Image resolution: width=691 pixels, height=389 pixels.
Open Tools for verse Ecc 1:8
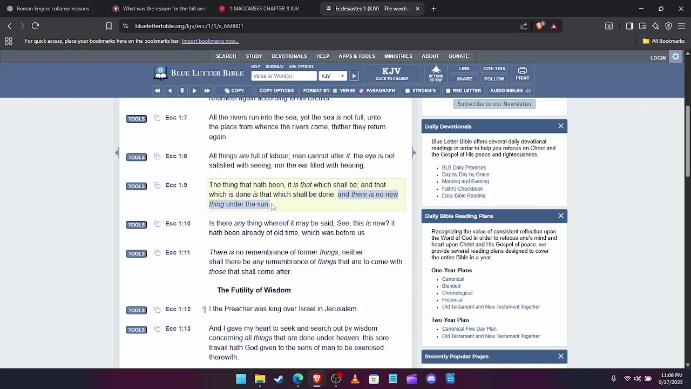[137, 157]
